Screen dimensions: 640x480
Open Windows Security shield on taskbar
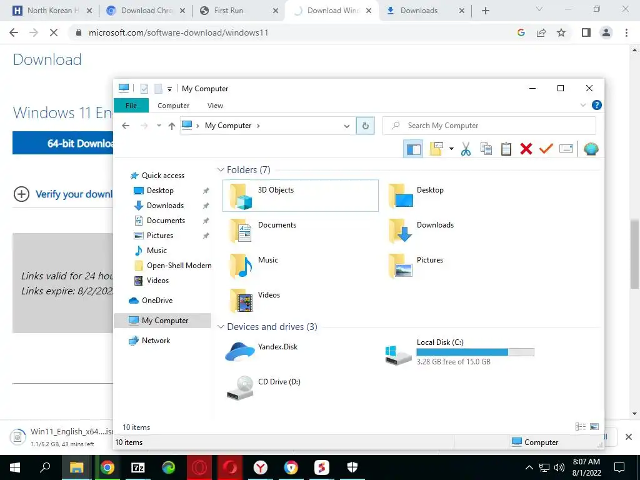pyautogui.click(x=352, y=467)
